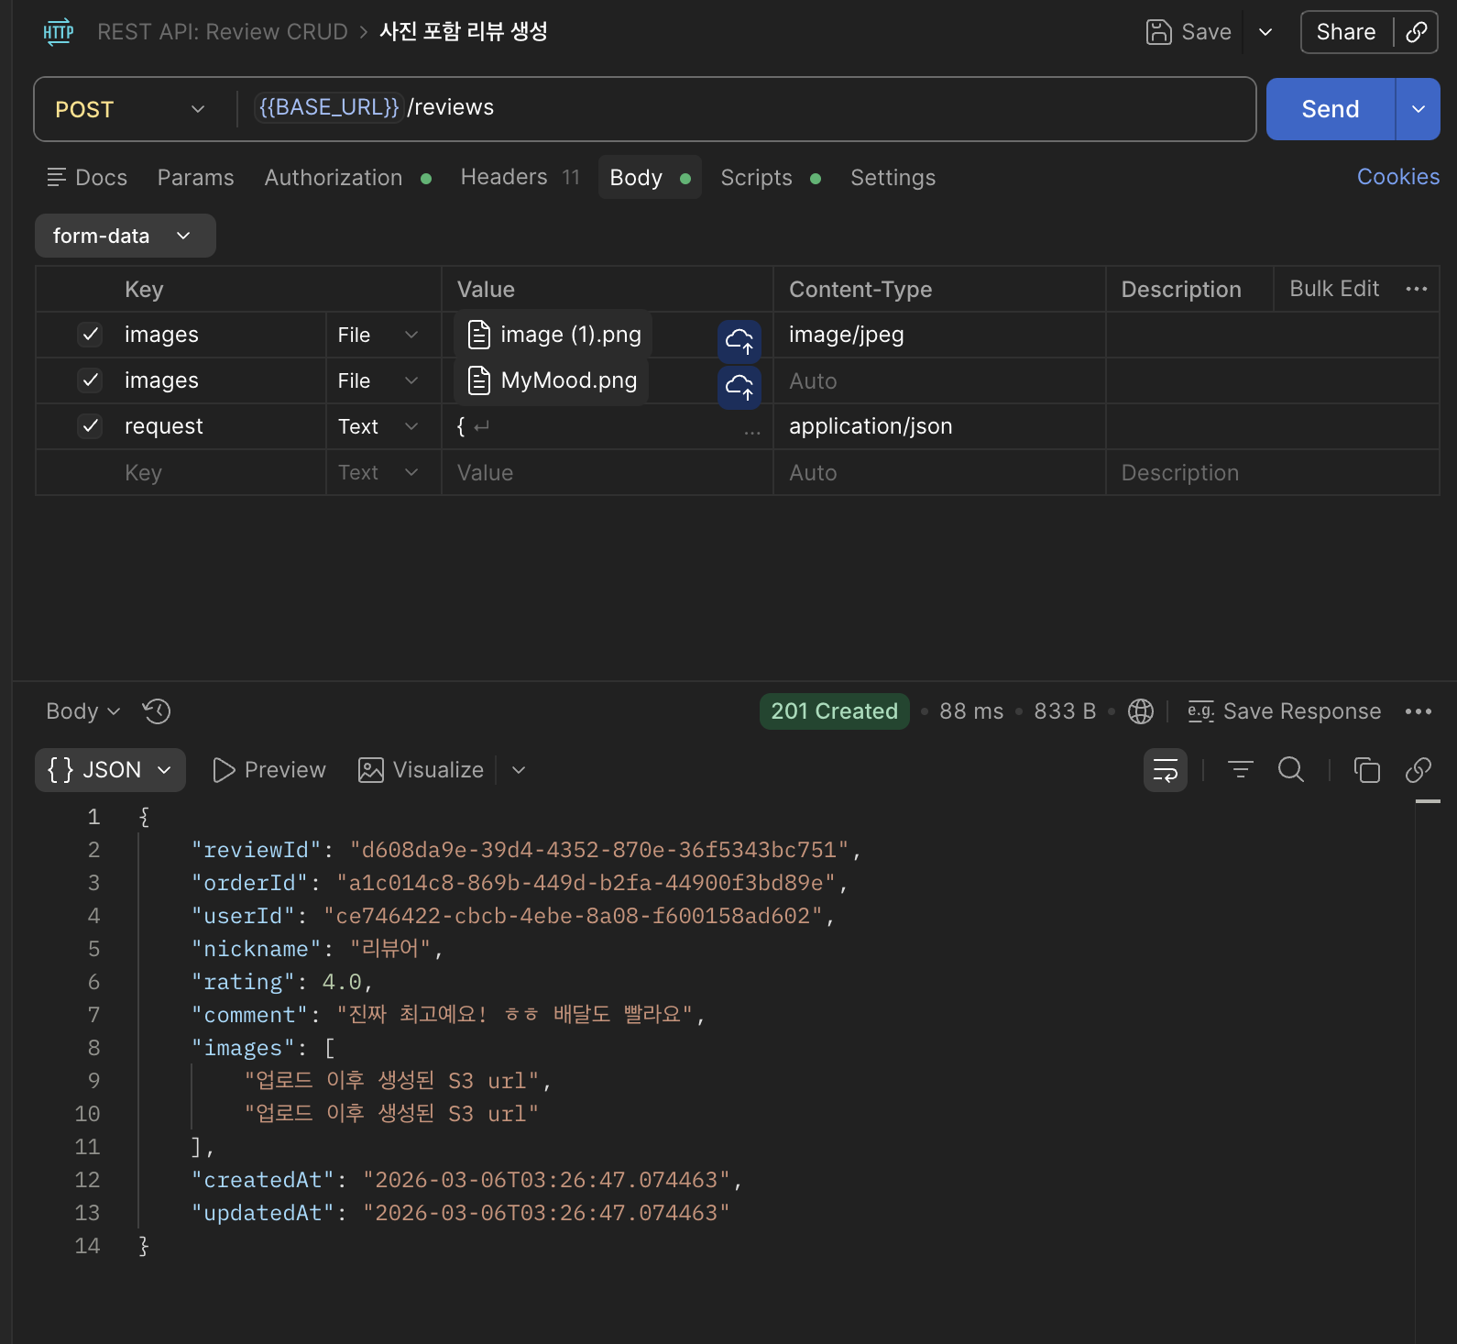Click the network globe icon
Image resolution: width=1457 pixels, height=1344 pixels.
pyautogui.click(x=1141, y=711)
